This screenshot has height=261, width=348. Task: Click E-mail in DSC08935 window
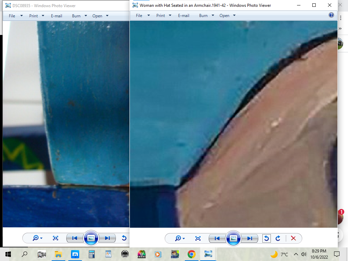pyautogui.click(x=56, y=16)
